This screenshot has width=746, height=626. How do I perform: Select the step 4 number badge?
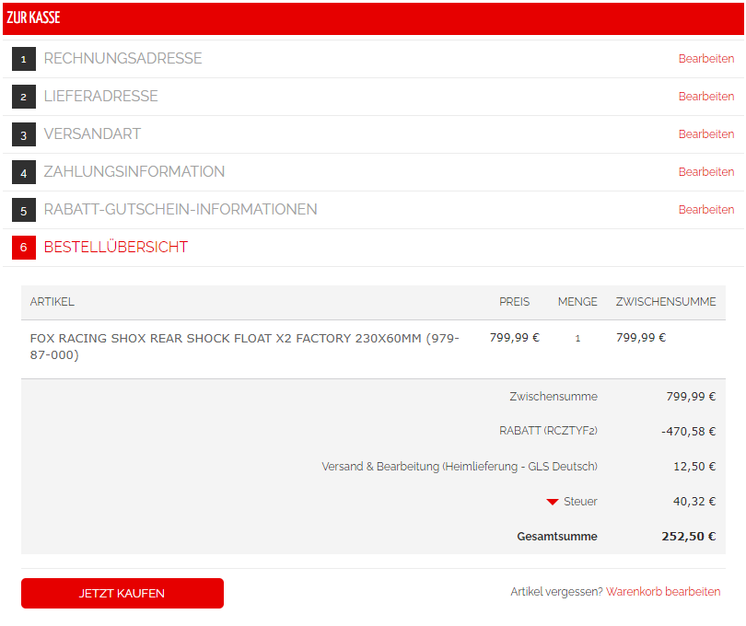[x=23, y=172]
